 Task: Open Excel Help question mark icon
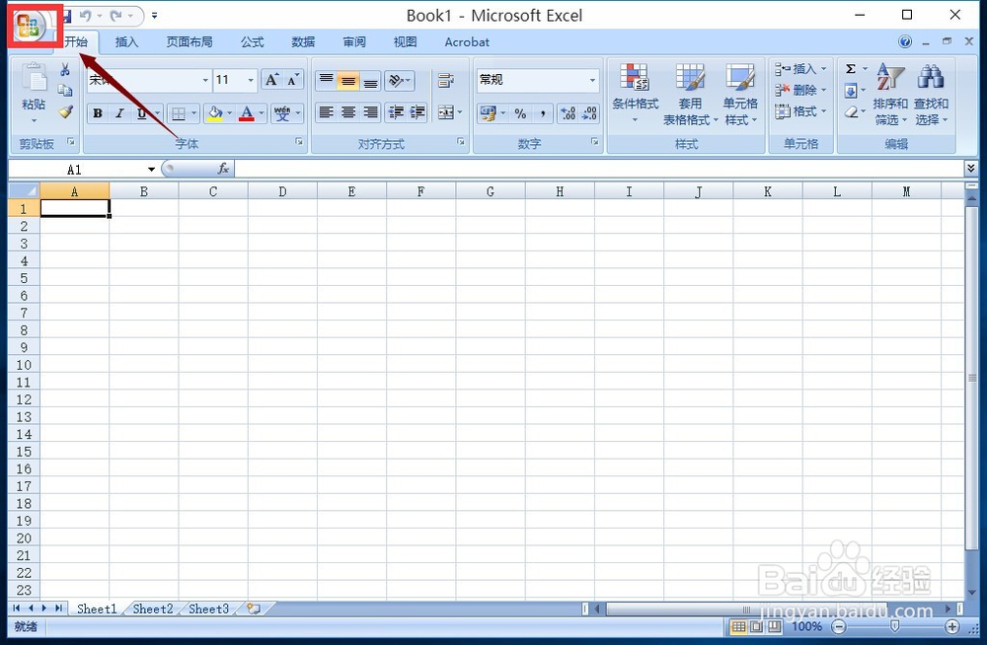pos(904,42)
